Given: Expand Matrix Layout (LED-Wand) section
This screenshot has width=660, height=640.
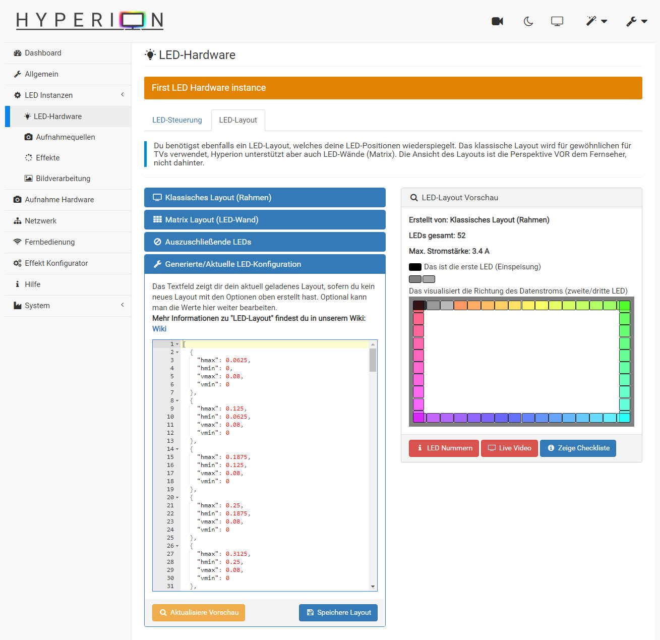Looking at the screenshot, I should coord(265,220).
